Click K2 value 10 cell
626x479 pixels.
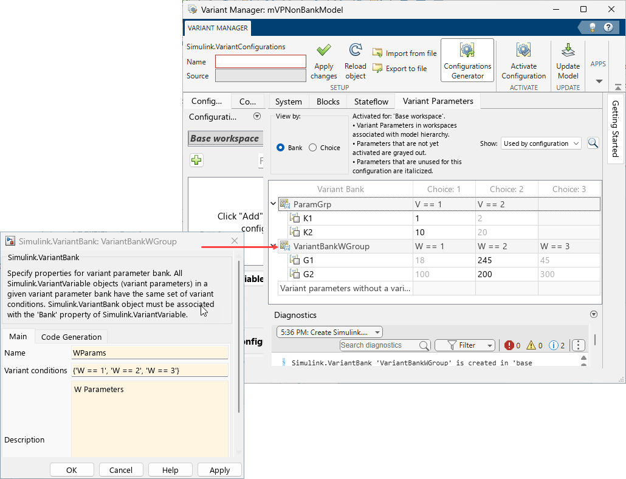[444, 232]
